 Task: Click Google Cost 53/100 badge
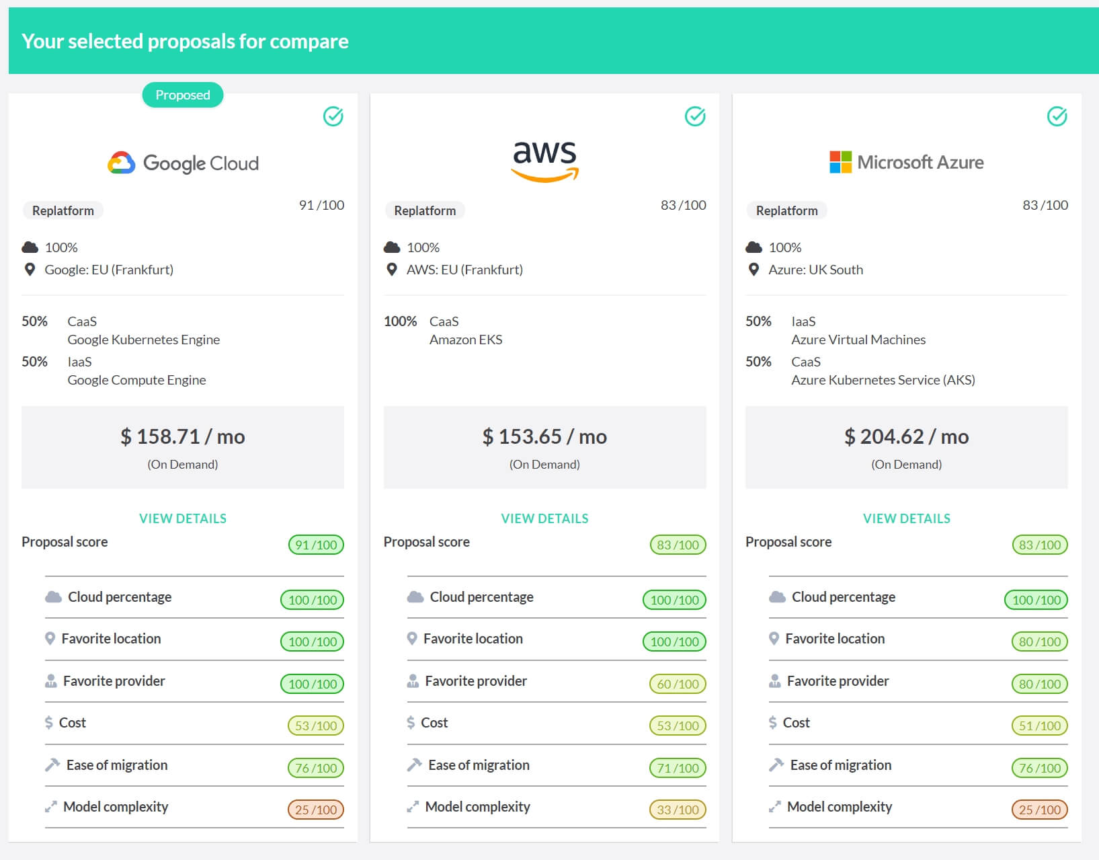pyautogui.click(x=316, y=726)
